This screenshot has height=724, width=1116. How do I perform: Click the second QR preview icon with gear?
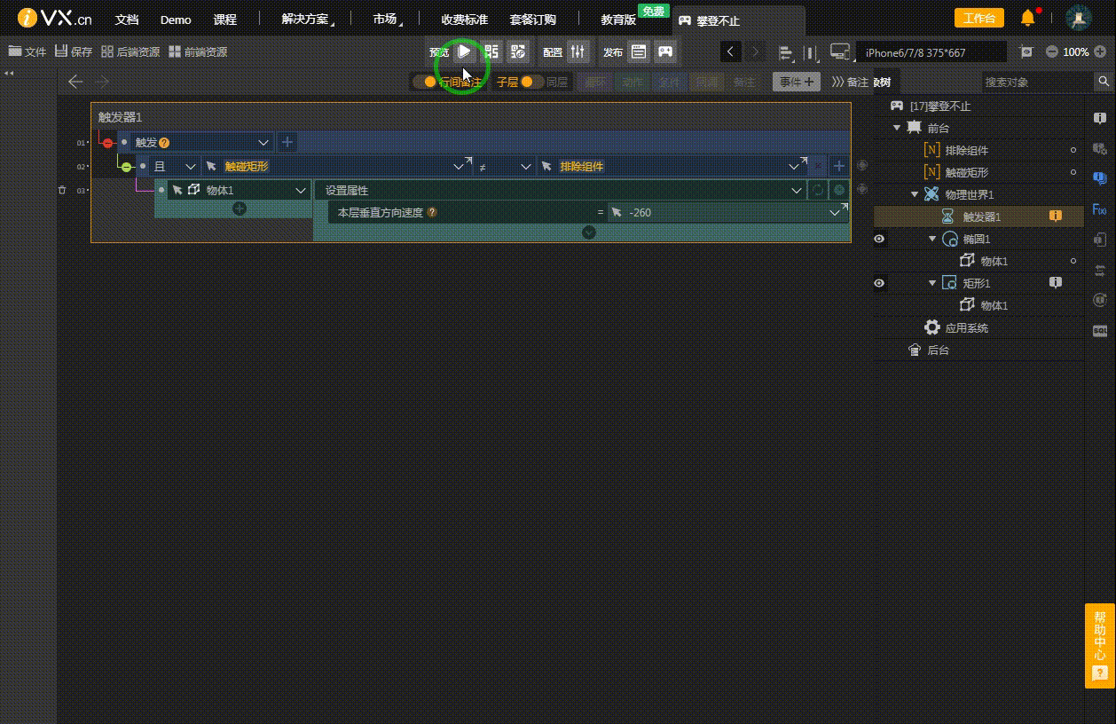519,51
